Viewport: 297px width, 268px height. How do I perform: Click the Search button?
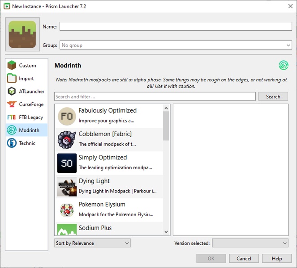(273, 96)
